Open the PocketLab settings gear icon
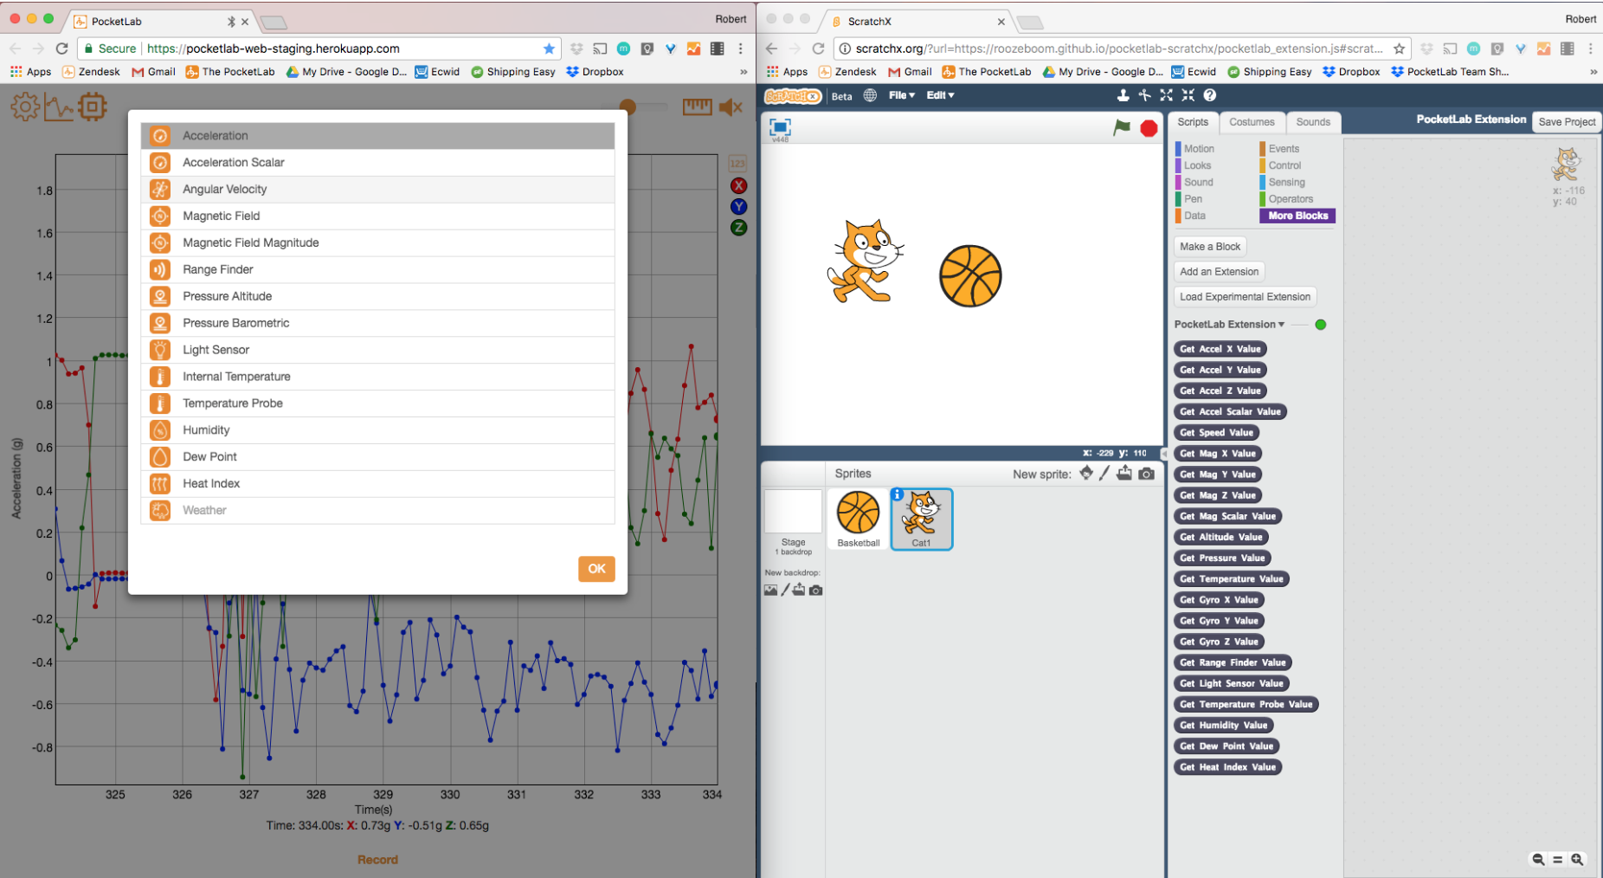This screenshot has width=1603, height=878. point(25,106)
